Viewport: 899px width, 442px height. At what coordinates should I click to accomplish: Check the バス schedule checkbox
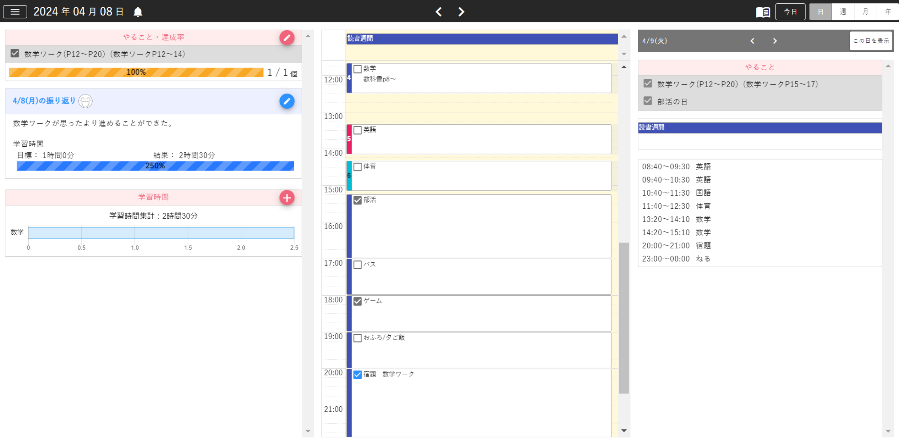point(357,265)
